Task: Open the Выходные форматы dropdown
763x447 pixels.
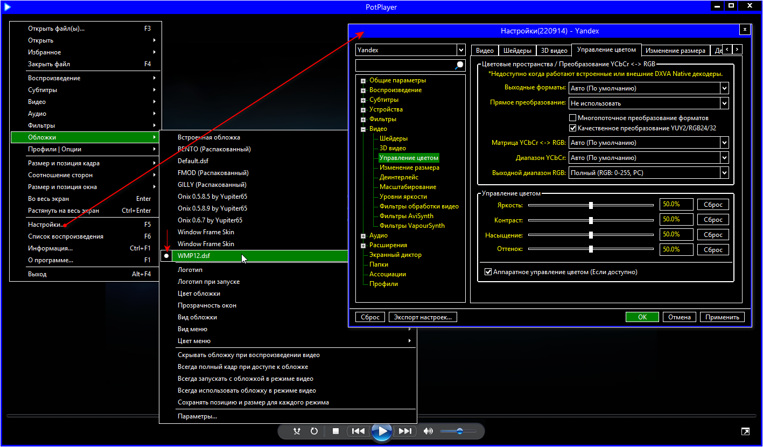Action: click(x=724, y=88)
